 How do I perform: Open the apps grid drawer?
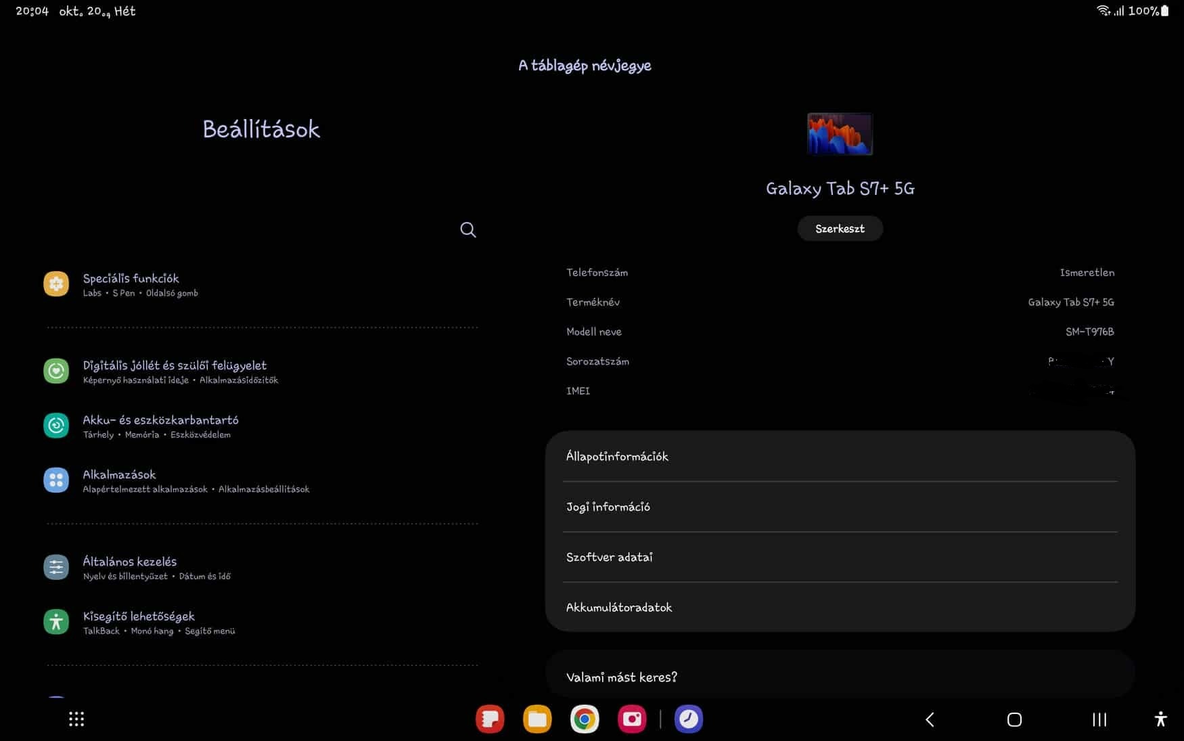76,719
